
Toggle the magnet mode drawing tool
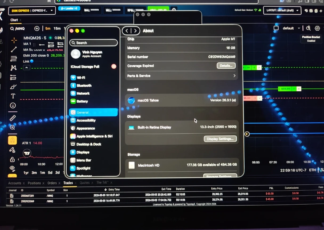(x=13, y=140)
